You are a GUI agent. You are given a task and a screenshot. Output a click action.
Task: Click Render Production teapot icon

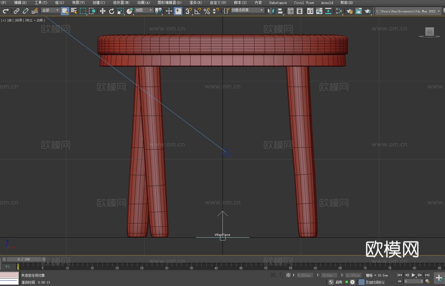click(x=368, y=11)
